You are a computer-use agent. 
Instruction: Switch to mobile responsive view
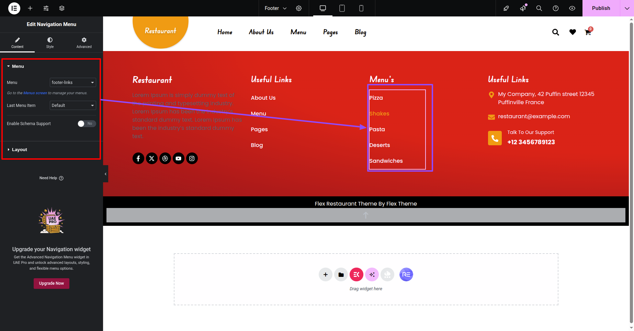361,8
